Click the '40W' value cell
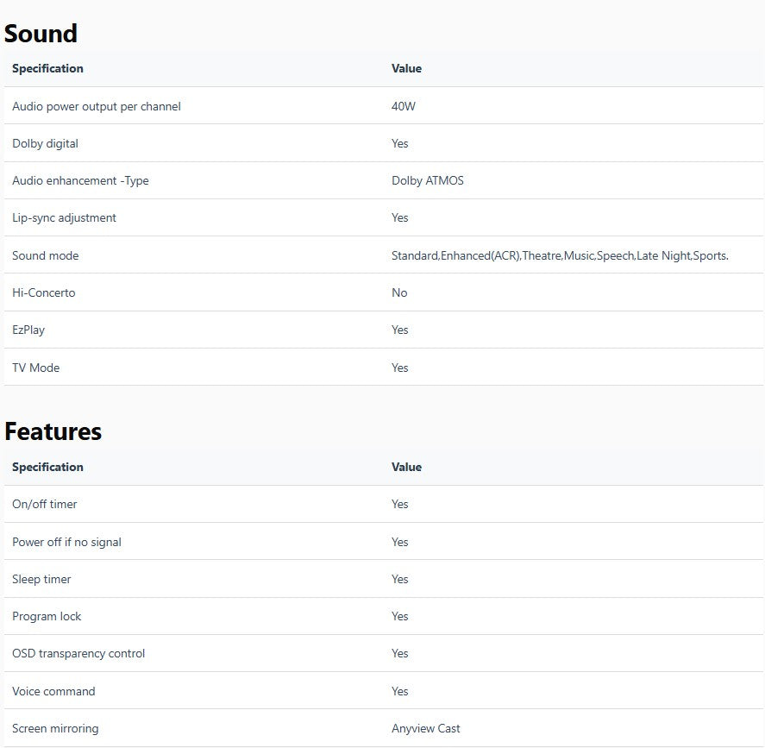Screen dimensions: 765x748 click(404, 106)
